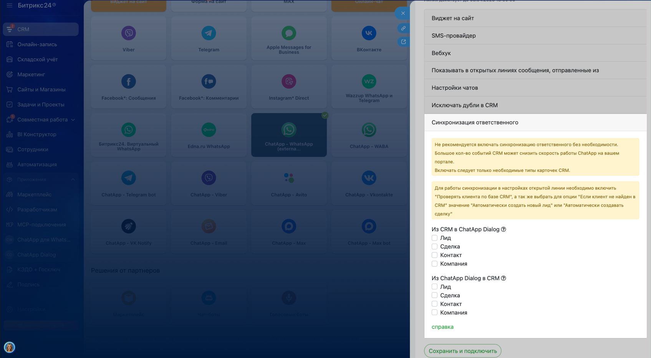Collapse the Синхронизация ответственного section
This screenshot has height=358, width=651.
point(535,122)
